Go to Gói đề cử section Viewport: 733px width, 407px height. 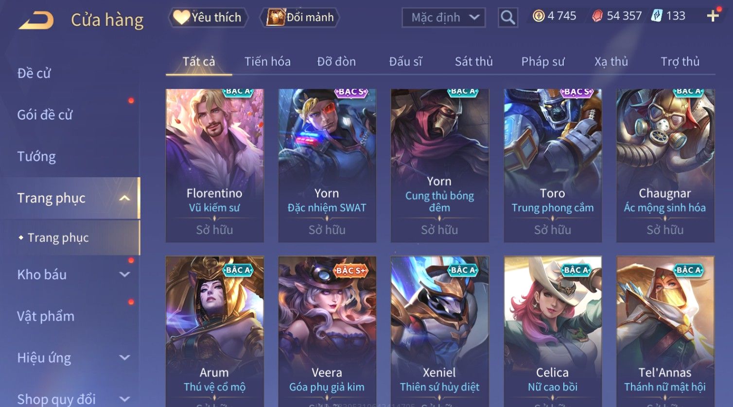click(45, 115)
